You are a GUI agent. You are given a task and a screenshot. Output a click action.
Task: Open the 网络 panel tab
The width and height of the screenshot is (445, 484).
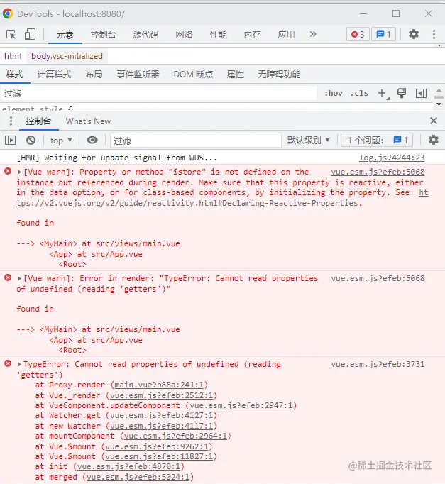(185, 35)
